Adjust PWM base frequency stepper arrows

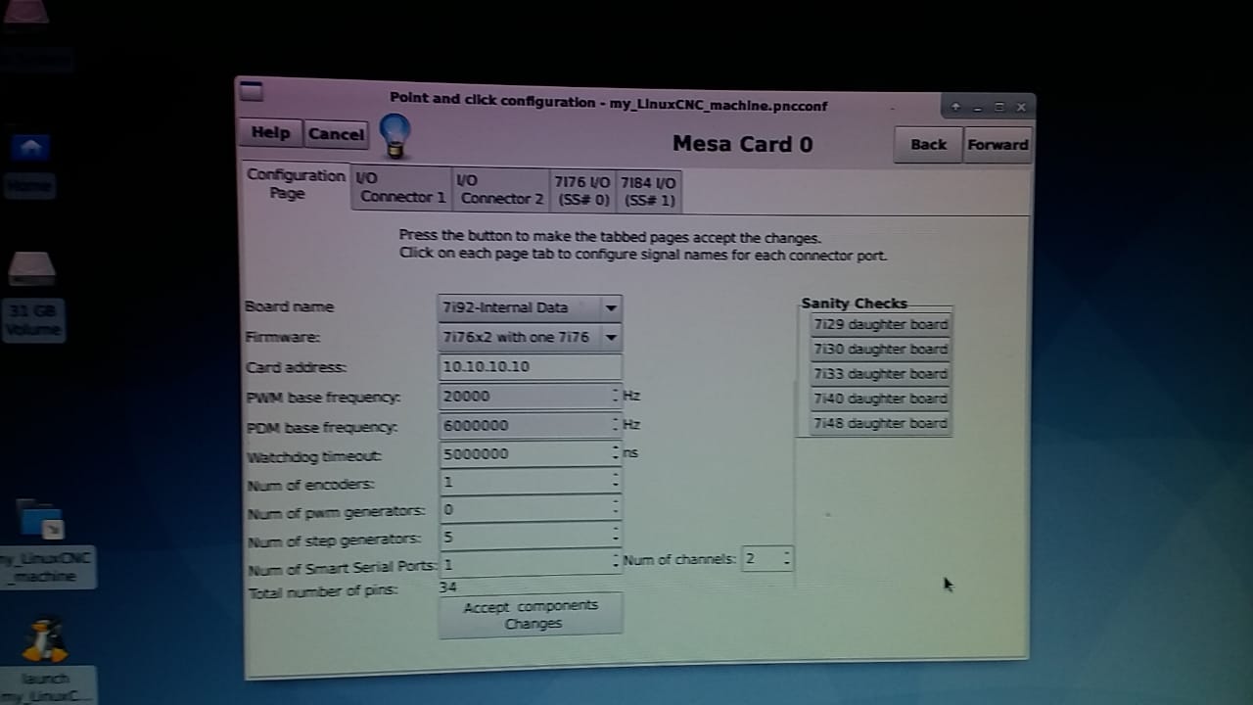pyautogui.click(x=616, y=396)
